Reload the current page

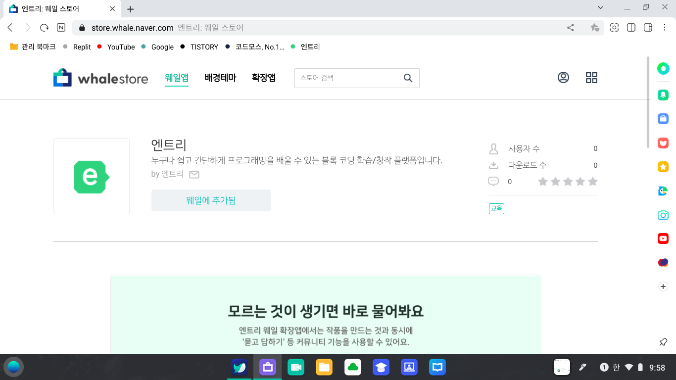tap(45, 28)
